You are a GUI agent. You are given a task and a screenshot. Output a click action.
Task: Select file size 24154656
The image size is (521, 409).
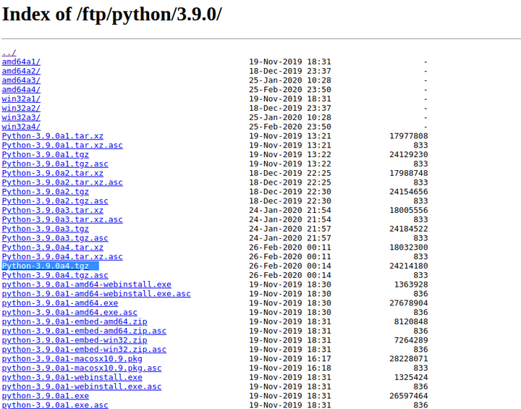pyautogui.click(x=408, y=192)
